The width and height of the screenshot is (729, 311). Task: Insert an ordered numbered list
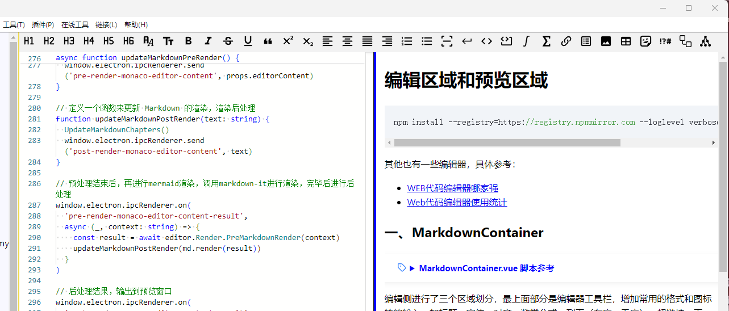coord(407,41)
